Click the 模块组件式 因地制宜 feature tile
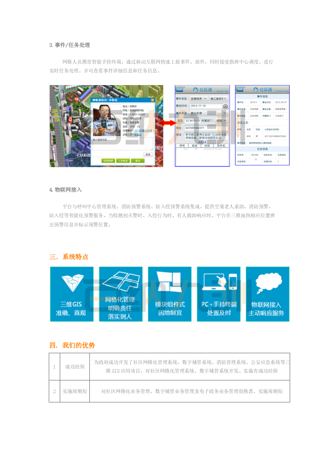Viewport: 325px width, 459px height. [x=170, y=294]
